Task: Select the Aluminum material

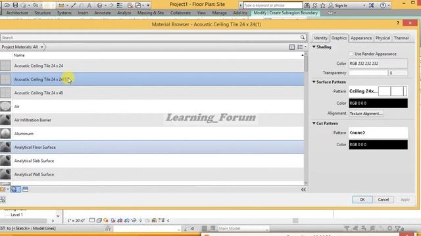Action: [152, 134]
